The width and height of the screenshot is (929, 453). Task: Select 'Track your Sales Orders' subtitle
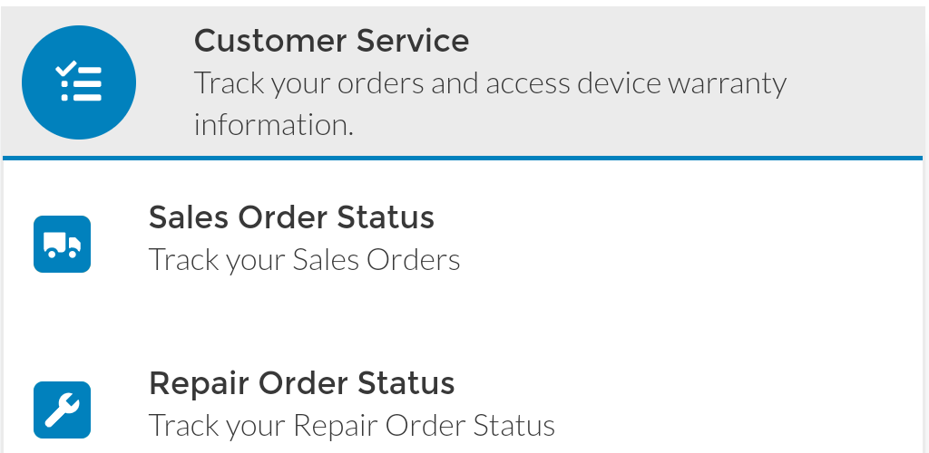pyautogui.click(x=304, y=260)
